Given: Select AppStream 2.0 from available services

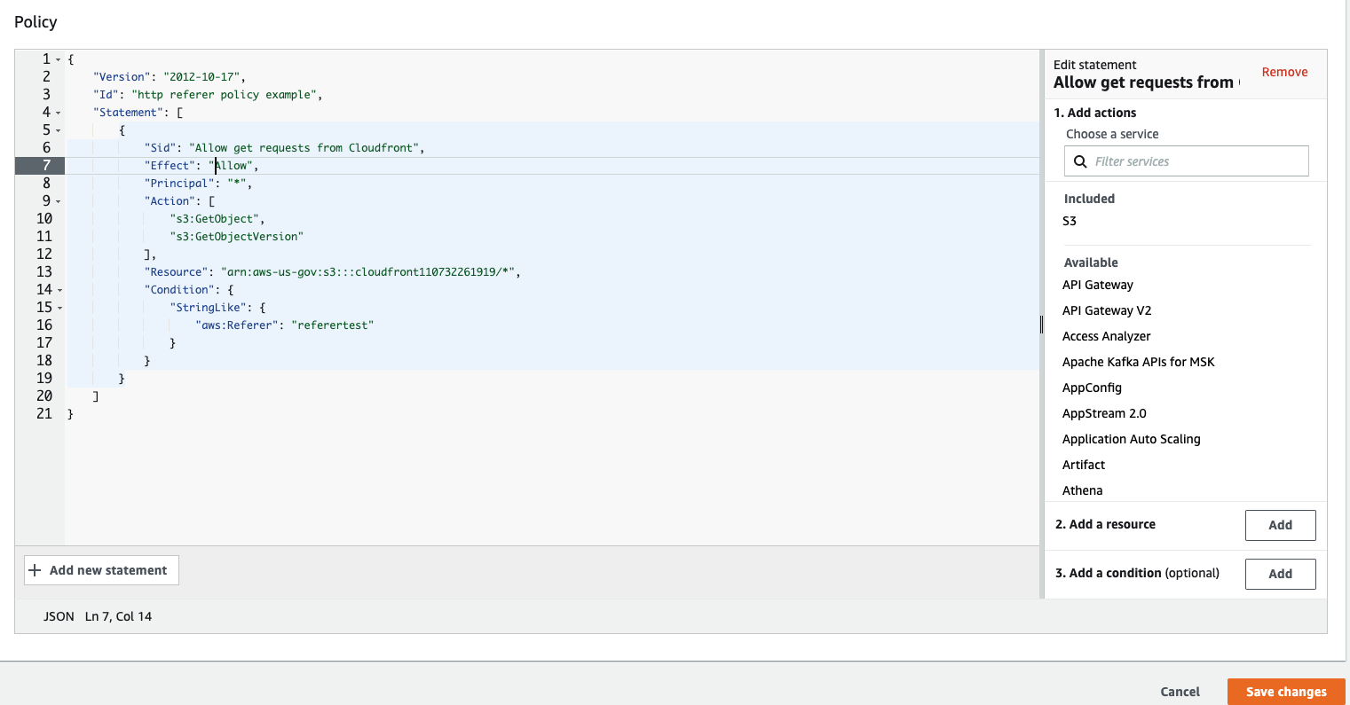Looking at the screenshot, I should click(x=1104, y=412).
